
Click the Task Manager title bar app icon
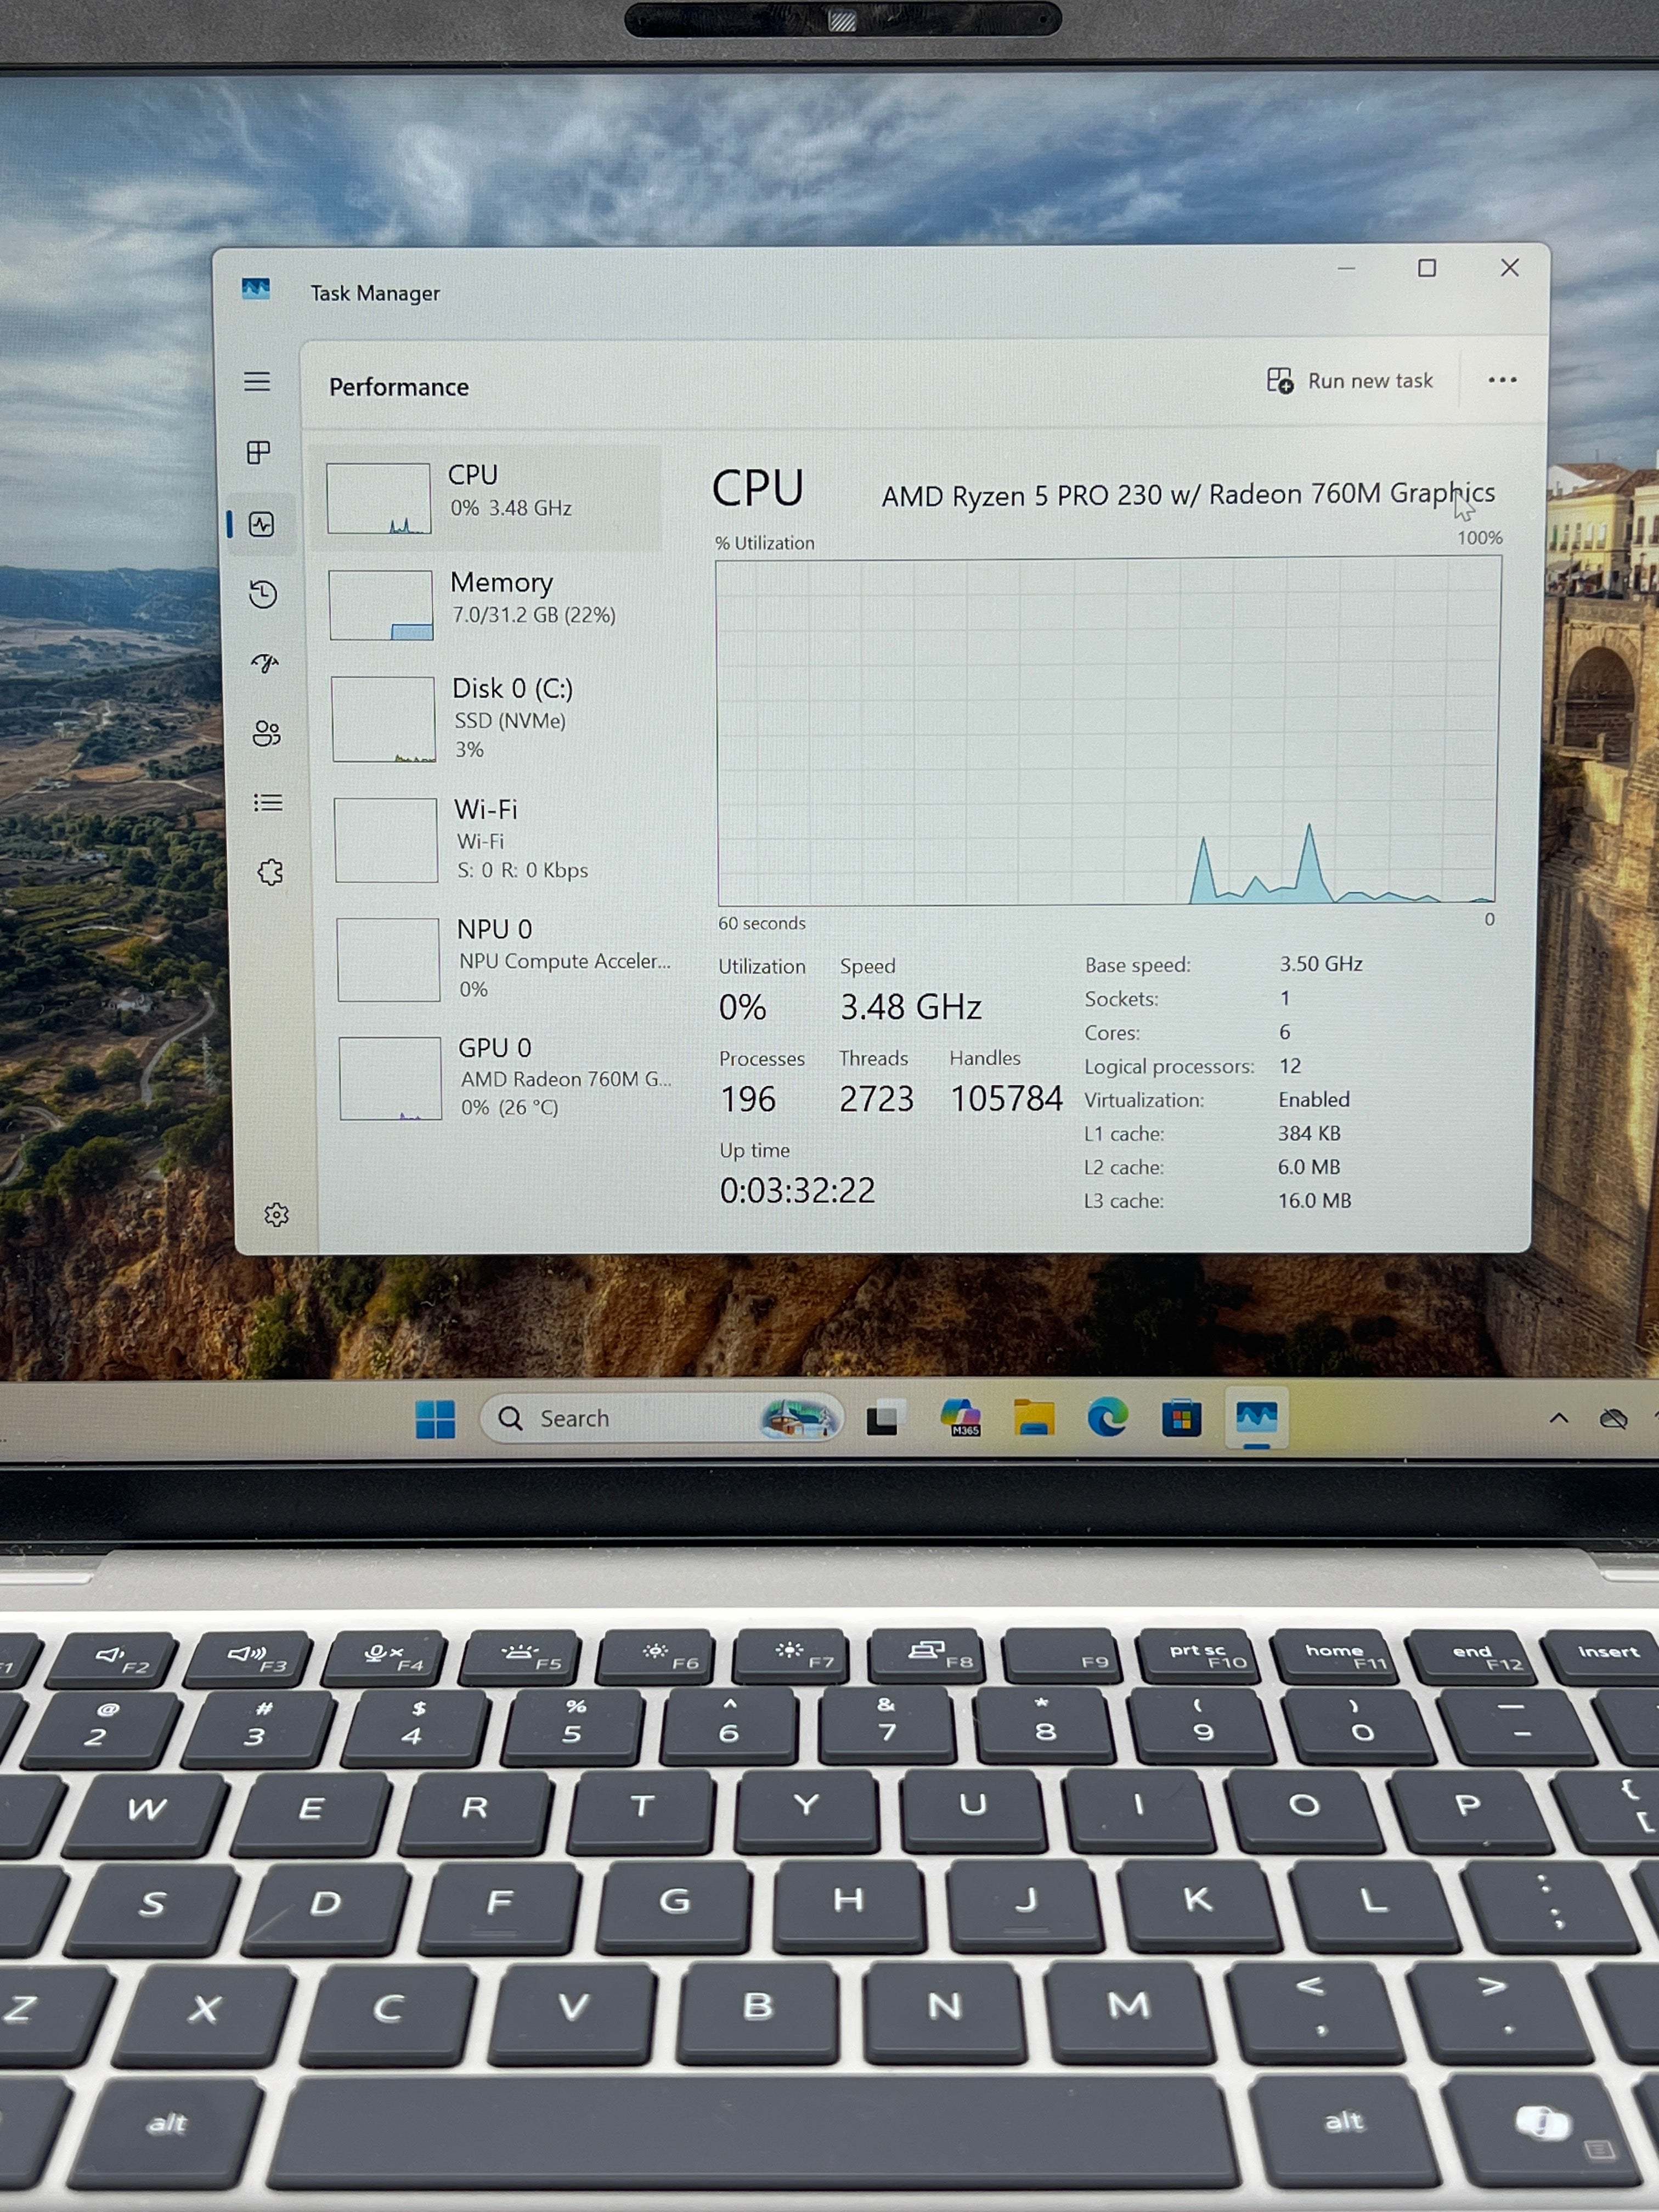(x=256, y=290)
